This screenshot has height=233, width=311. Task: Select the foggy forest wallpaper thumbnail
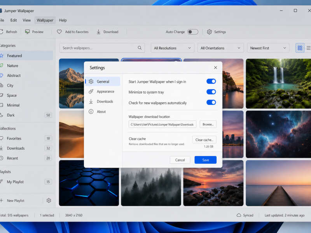151,187
